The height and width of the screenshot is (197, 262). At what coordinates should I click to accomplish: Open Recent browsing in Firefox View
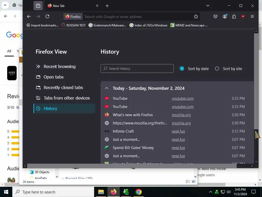click(x=64, y=66)
